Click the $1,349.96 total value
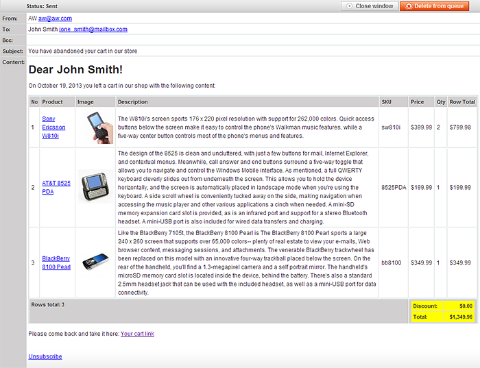This screenshot has width=480, height=368. (461, 317)
